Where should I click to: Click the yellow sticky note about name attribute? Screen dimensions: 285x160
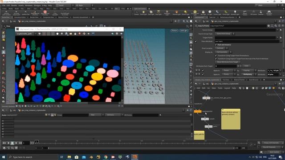[x=231, y=119]
